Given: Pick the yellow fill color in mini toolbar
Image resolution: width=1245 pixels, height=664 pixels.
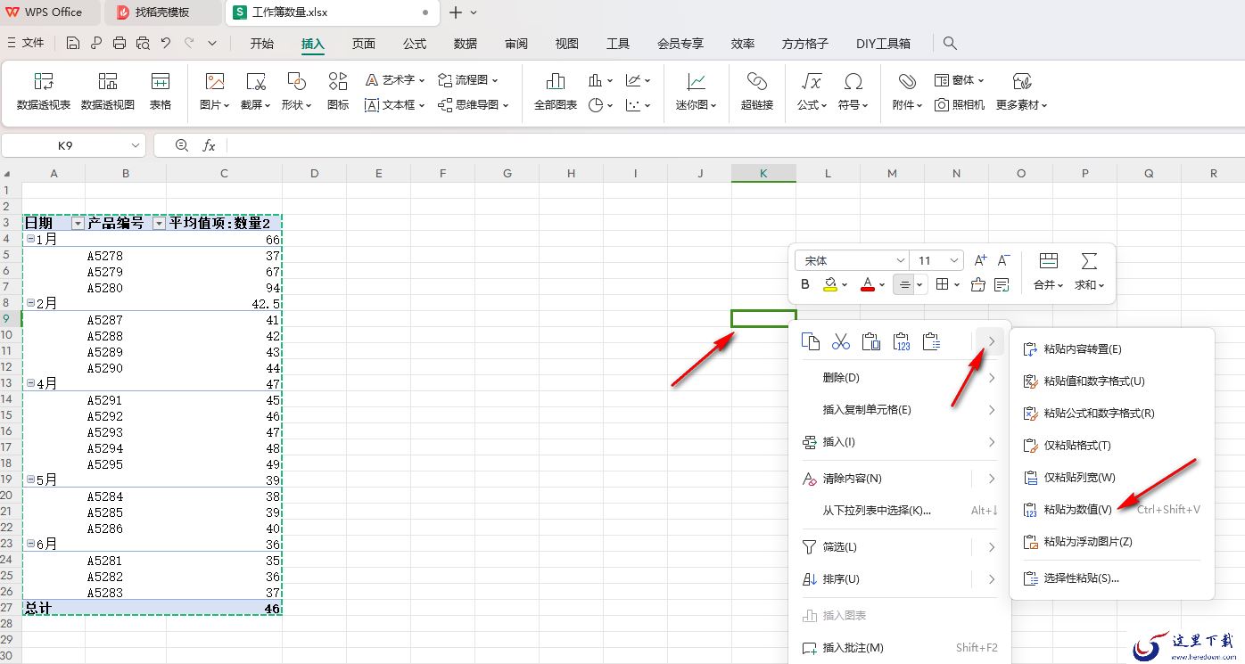Looking at the screenshot, I should click(x=830, y=284).
